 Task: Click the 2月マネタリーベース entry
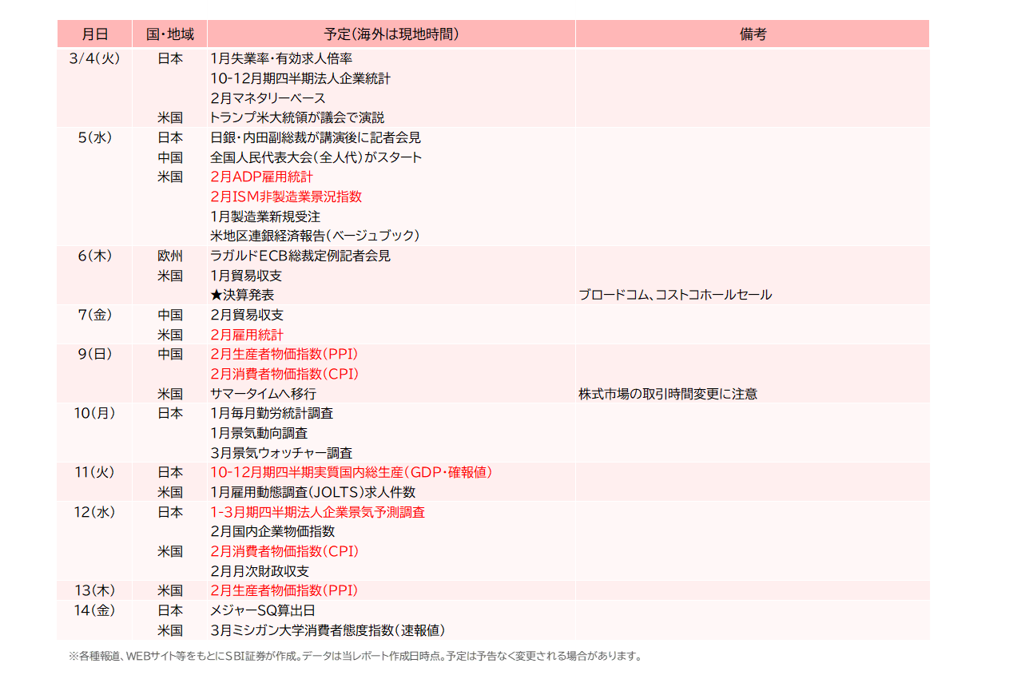tap(268, 97)
